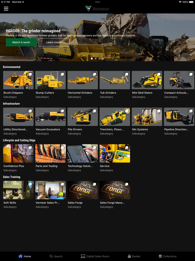The image size is (195, 261).
Task: Tap the Vermeer logo in header
Action: coord(97,8)
